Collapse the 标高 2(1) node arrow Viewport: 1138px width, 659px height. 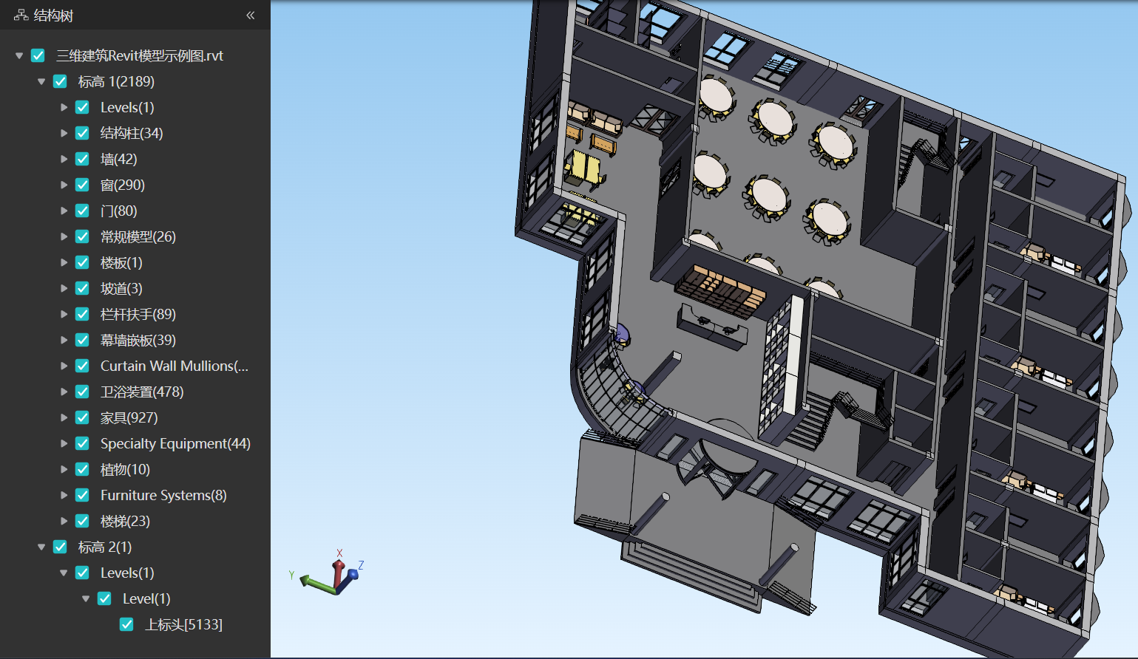41,547
